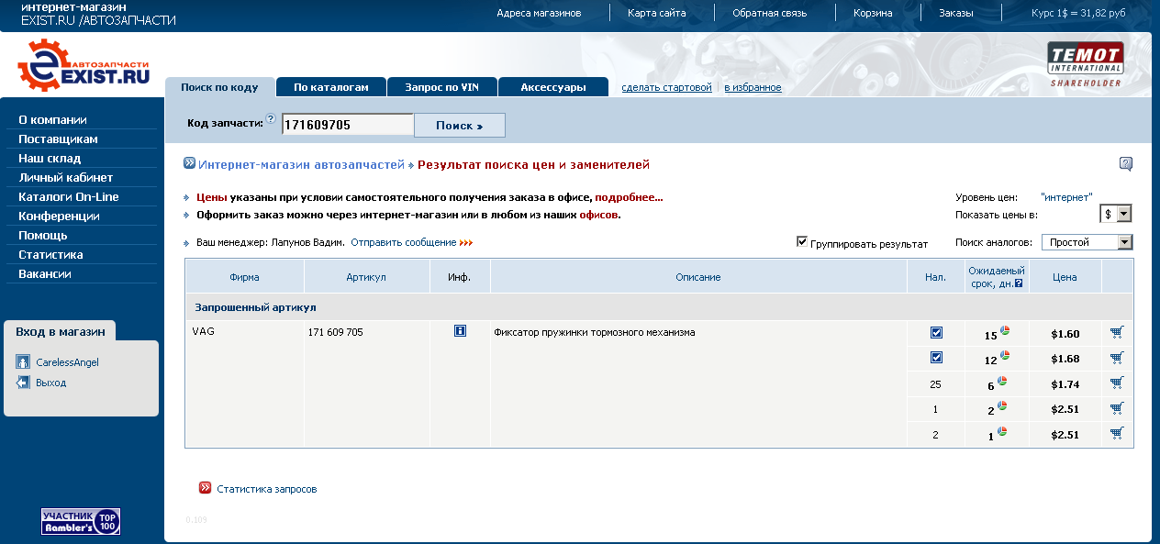Screen dimensions: 1160x544
Task: Click the TEMOT International shareholder logo
Action: click(1086, 64)
